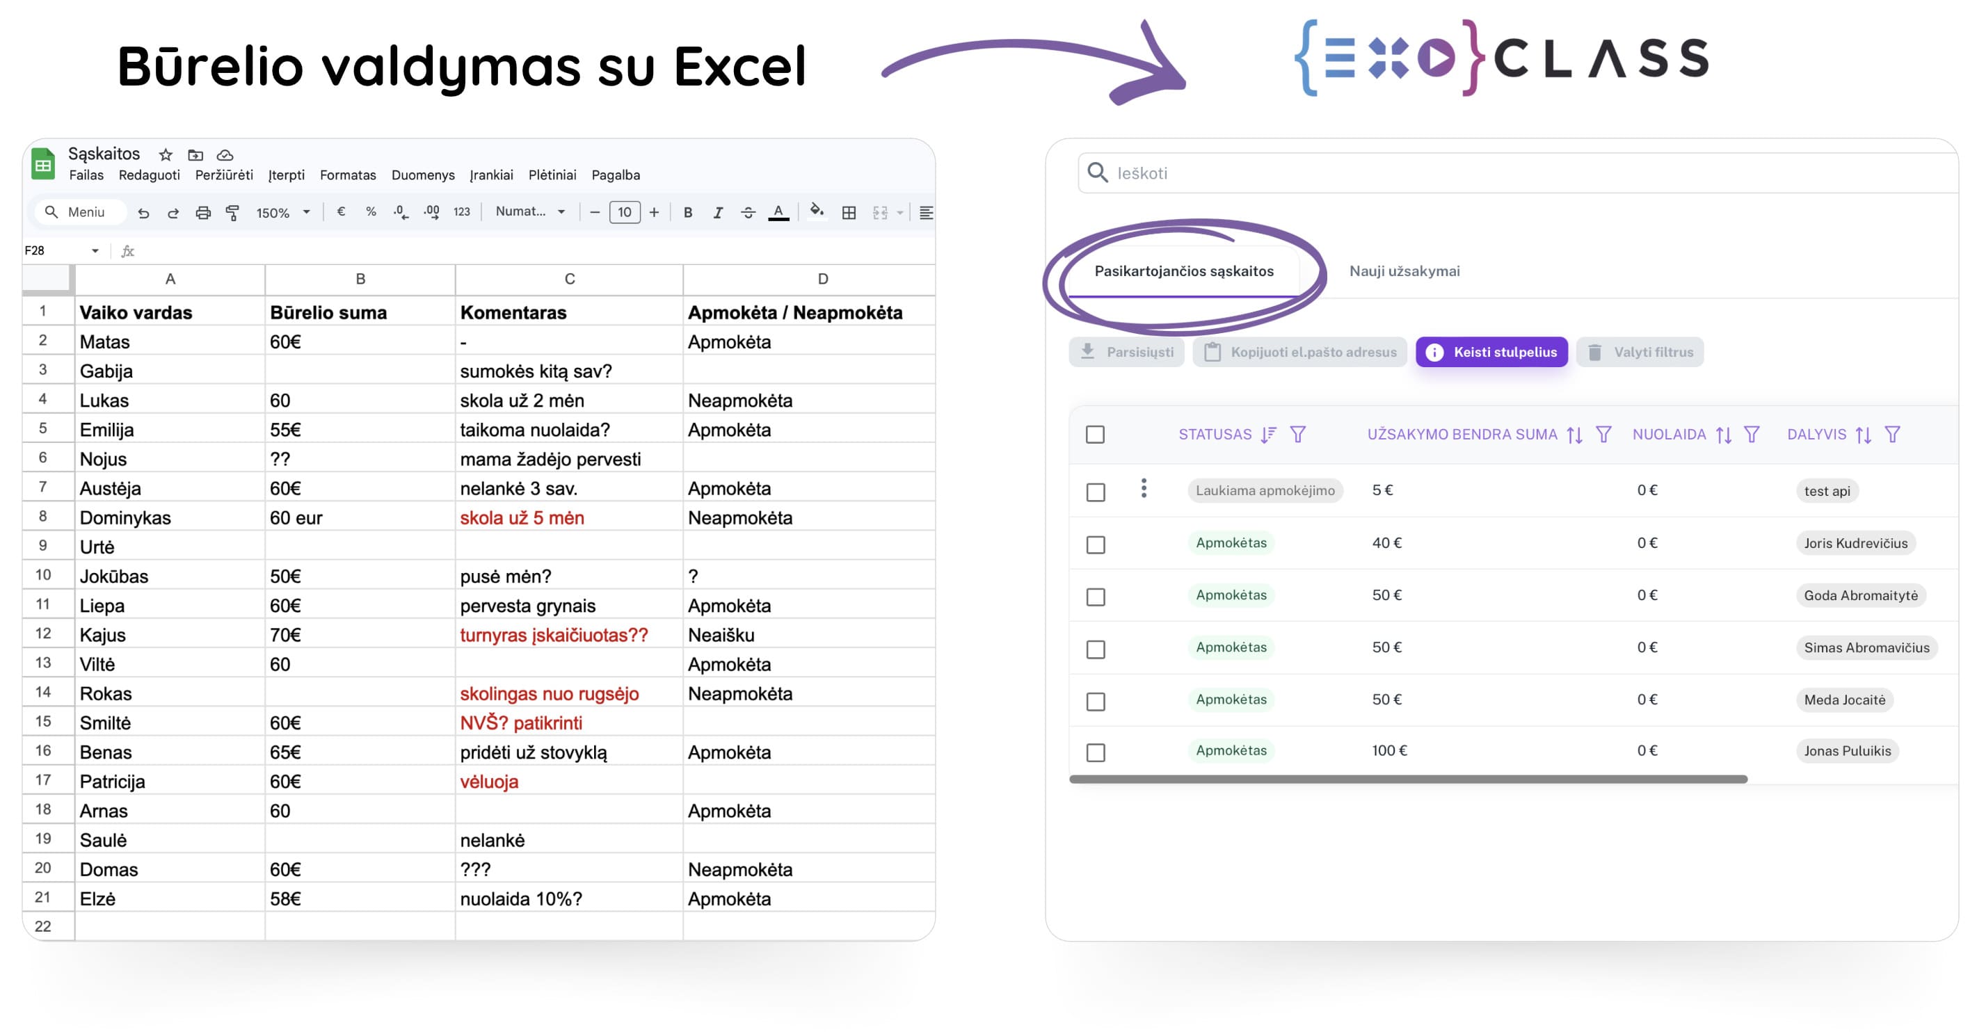Star the Sąskaitos spreadsheet
Screen dimensions: 1977x1032
165,154
